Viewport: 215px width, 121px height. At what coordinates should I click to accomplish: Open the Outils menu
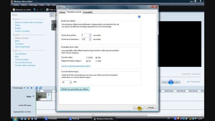[x=42, y=5]
